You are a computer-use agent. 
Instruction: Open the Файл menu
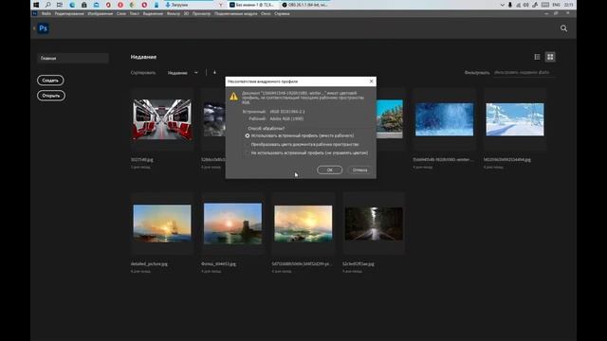coord(46,13)
